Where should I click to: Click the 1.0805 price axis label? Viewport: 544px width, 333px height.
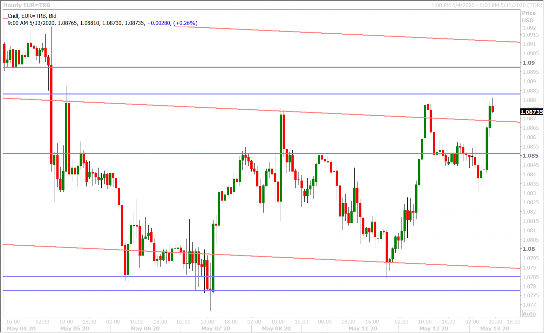(530, 240)
